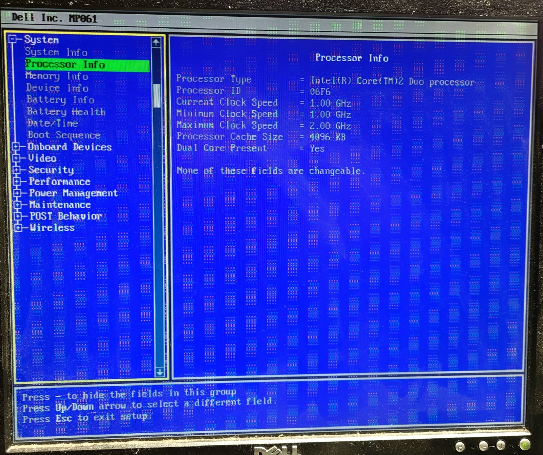Screen dimensions: 543x455
Task: Open Battery Info entry
Action: (x=60, y=100)
